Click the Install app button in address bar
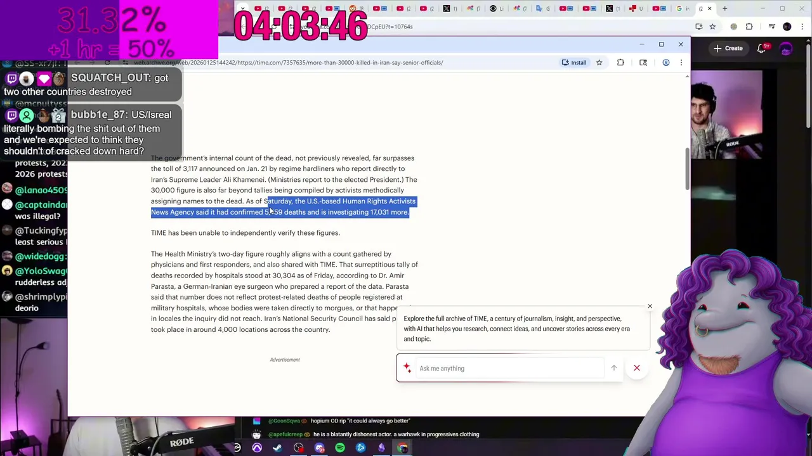The height and width of the screenshot is (456, 812). [574, 63]
